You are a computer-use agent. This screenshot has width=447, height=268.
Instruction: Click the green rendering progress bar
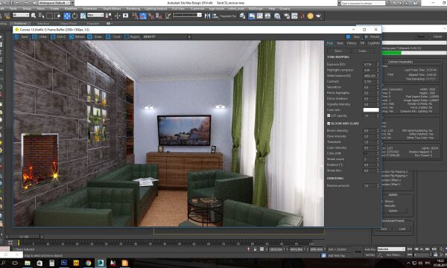coord(391,53)
